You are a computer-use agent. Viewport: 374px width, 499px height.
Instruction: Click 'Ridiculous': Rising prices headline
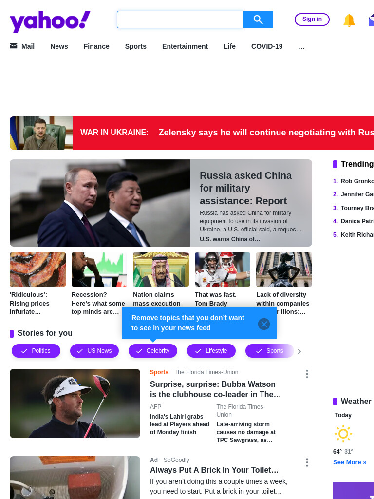(30, 303)
